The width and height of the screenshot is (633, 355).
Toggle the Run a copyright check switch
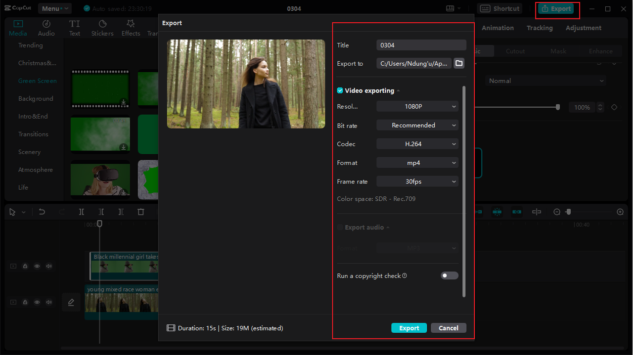[450, 275]
